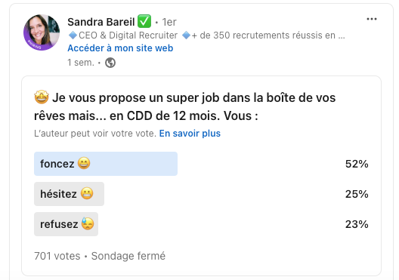Click the globe visibility icon

click(x=110, y=63)
